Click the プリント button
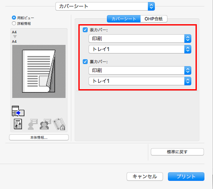The width and height of the screenshot is (213, 189). (186, 177)
